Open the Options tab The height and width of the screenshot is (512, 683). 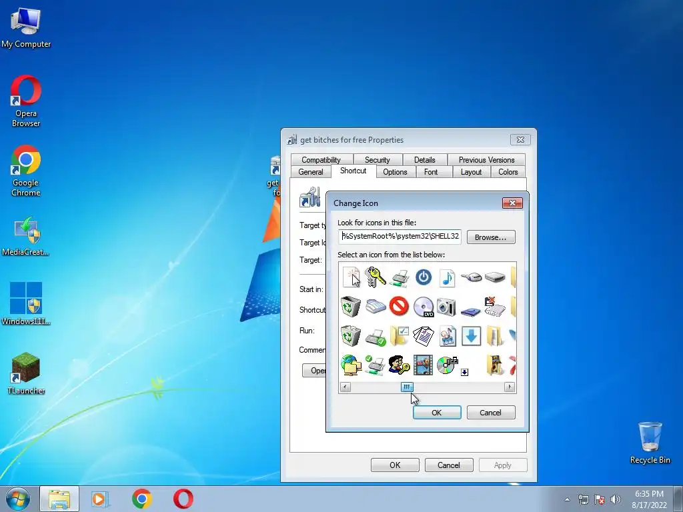[395, 172]
